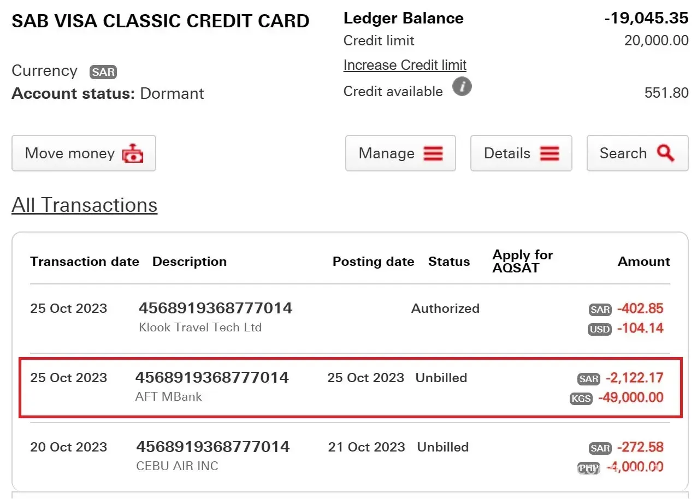Click the SAR currency badge
The height and width of the screenshot is (499, 697).
pos(103,72)
